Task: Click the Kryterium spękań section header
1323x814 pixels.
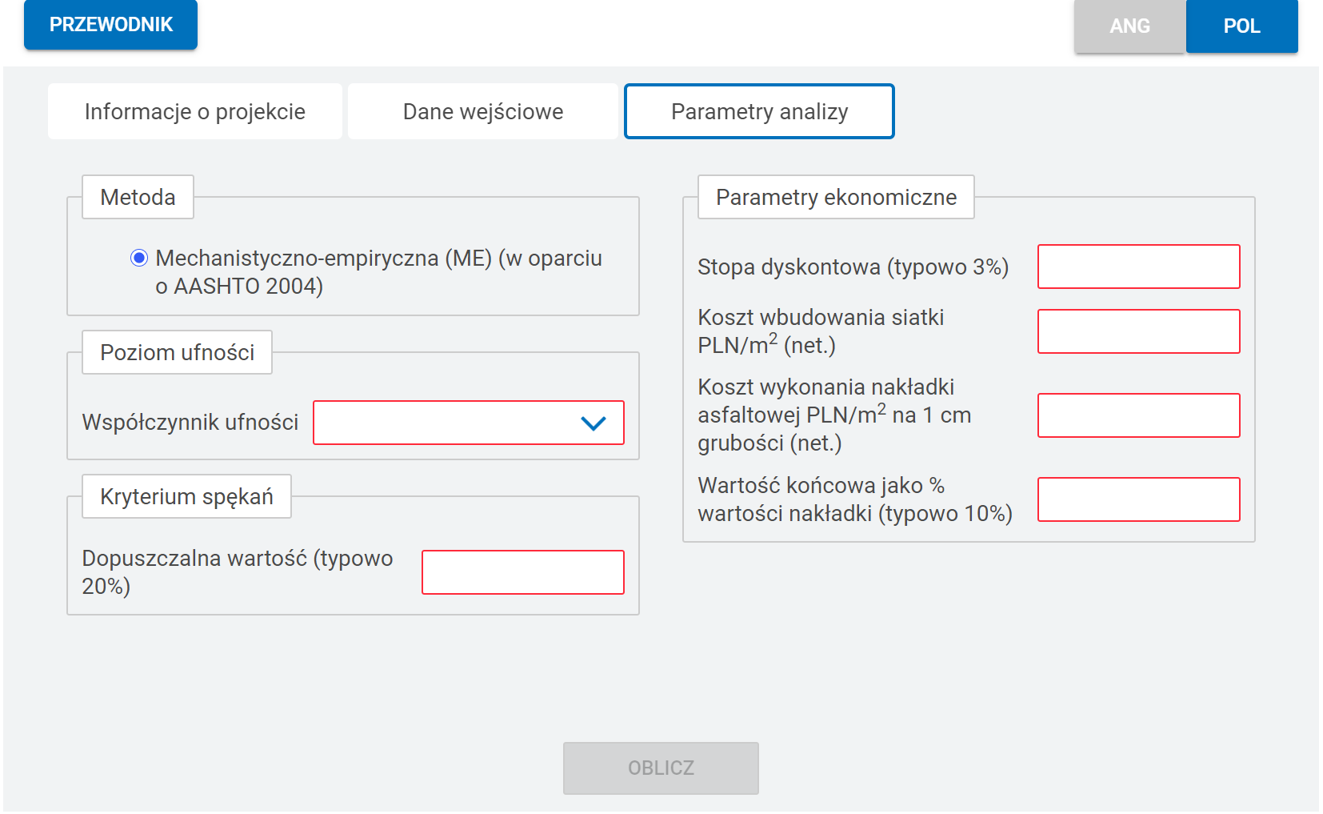Action: [x=186, y=496]
